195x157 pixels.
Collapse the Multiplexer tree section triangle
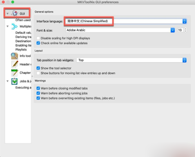[x=7, y=26]
